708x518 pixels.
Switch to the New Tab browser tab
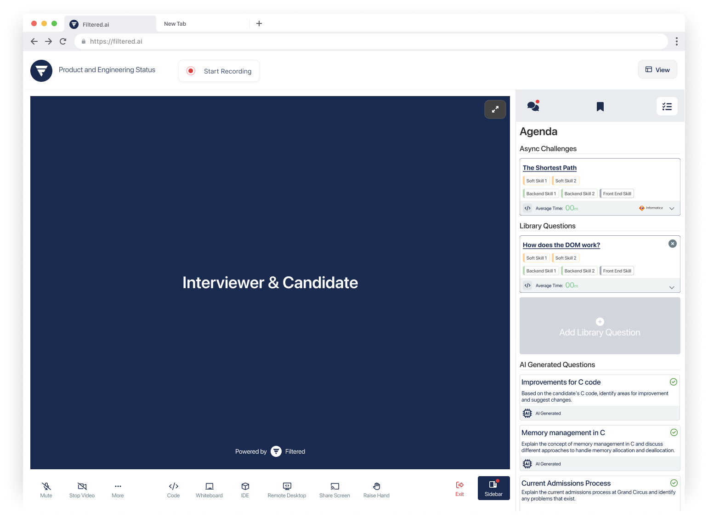(175, 24)
